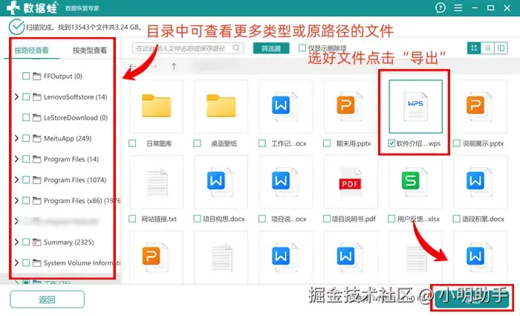
Task: Check the 桌面壁纸 folder checkbox
Action: (x=197, y=144)
